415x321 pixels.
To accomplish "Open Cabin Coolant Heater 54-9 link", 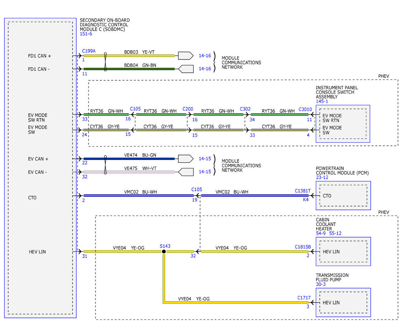I will [321, 233].
